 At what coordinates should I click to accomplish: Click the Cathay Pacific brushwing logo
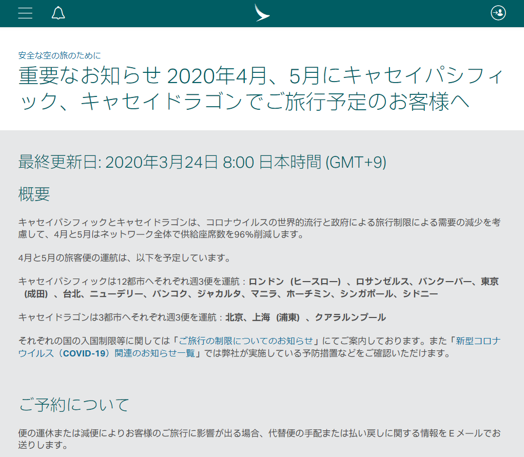(262, 13)
